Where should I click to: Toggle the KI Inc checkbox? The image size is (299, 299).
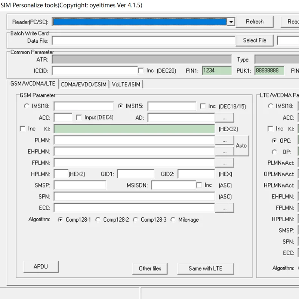tap(23, 129)
